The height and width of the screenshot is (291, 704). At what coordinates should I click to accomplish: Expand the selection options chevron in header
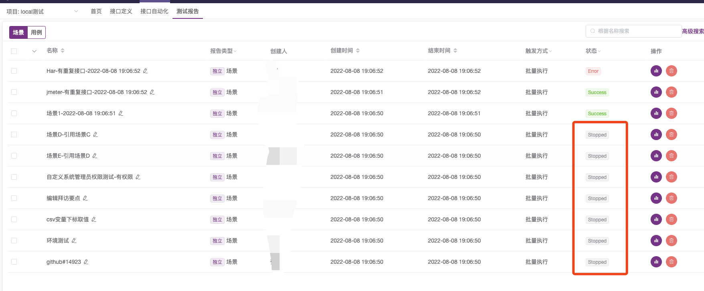(x=34, y=51)
